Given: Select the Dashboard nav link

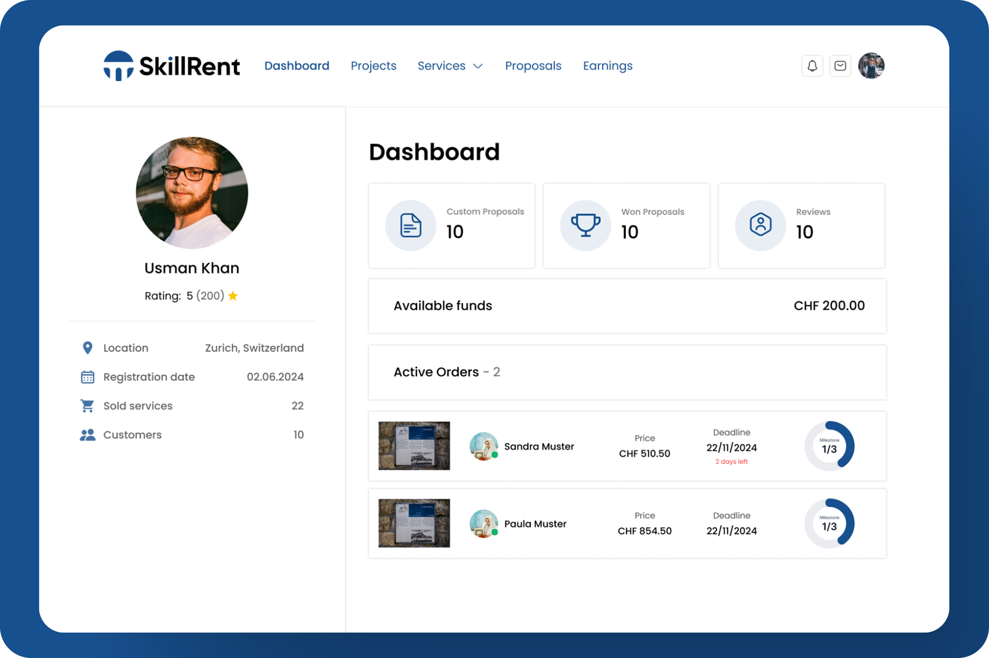Looking at the screenshot, I should point(297,66).
